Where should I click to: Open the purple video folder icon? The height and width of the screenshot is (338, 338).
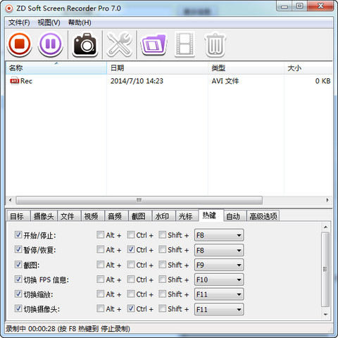click(x=154, y=44)
